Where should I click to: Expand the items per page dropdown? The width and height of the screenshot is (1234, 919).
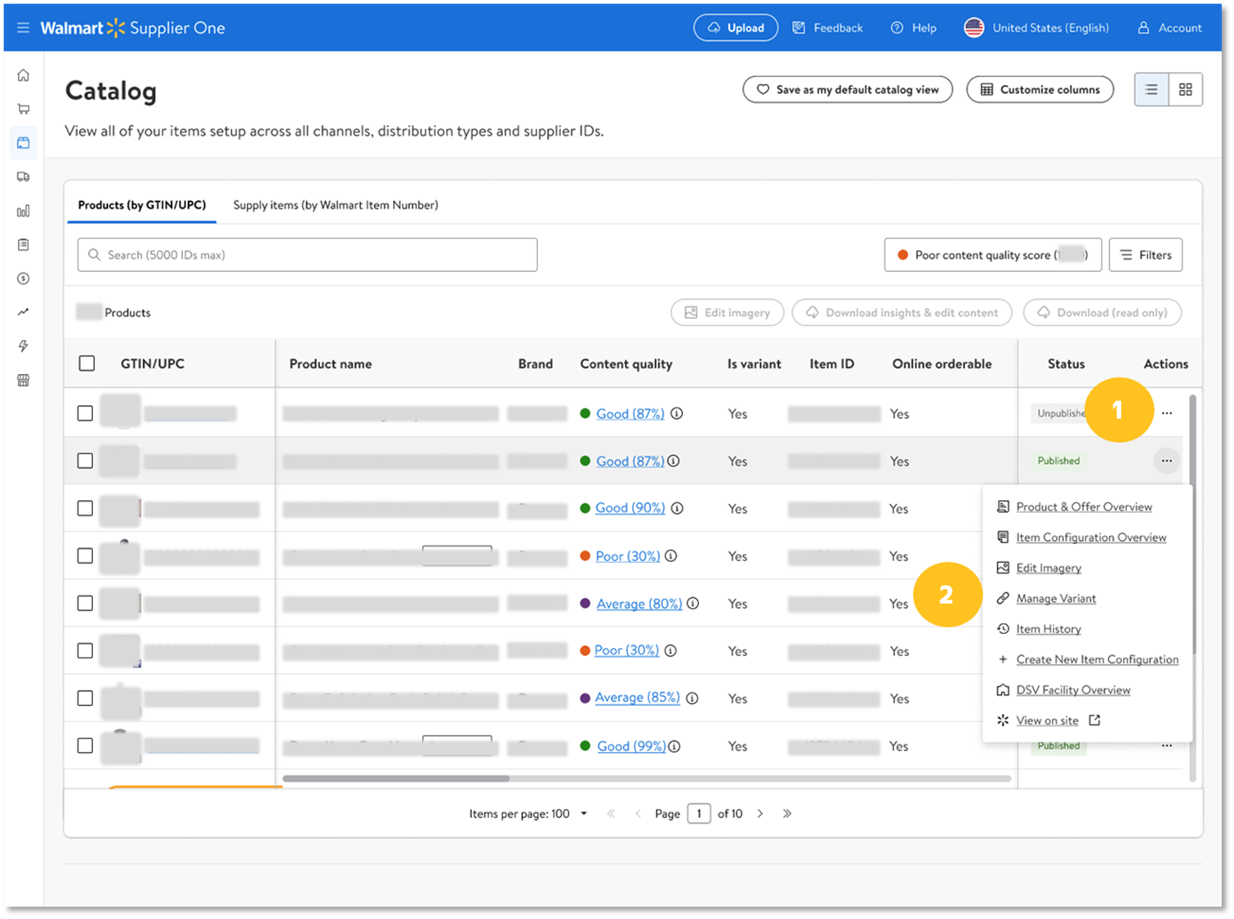coord(583,814)
